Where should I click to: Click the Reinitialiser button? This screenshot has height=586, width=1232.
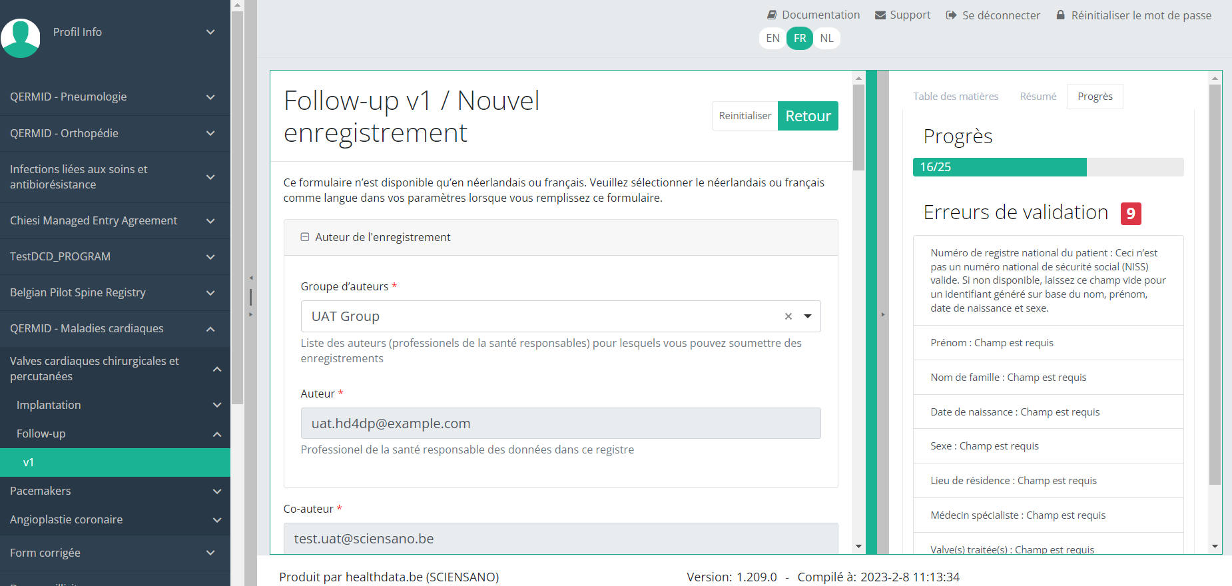(x=745, y=116)
